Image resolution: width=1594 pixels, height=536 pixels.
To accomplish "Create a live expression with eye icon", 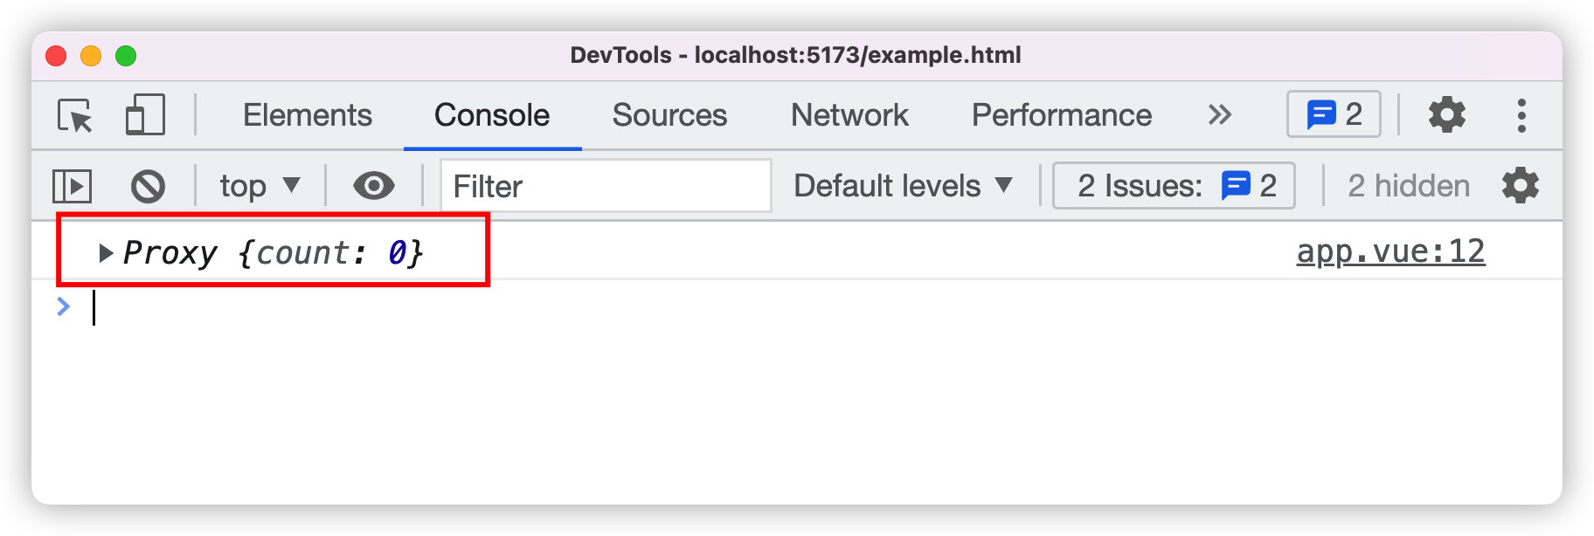I will pos(373,186).
